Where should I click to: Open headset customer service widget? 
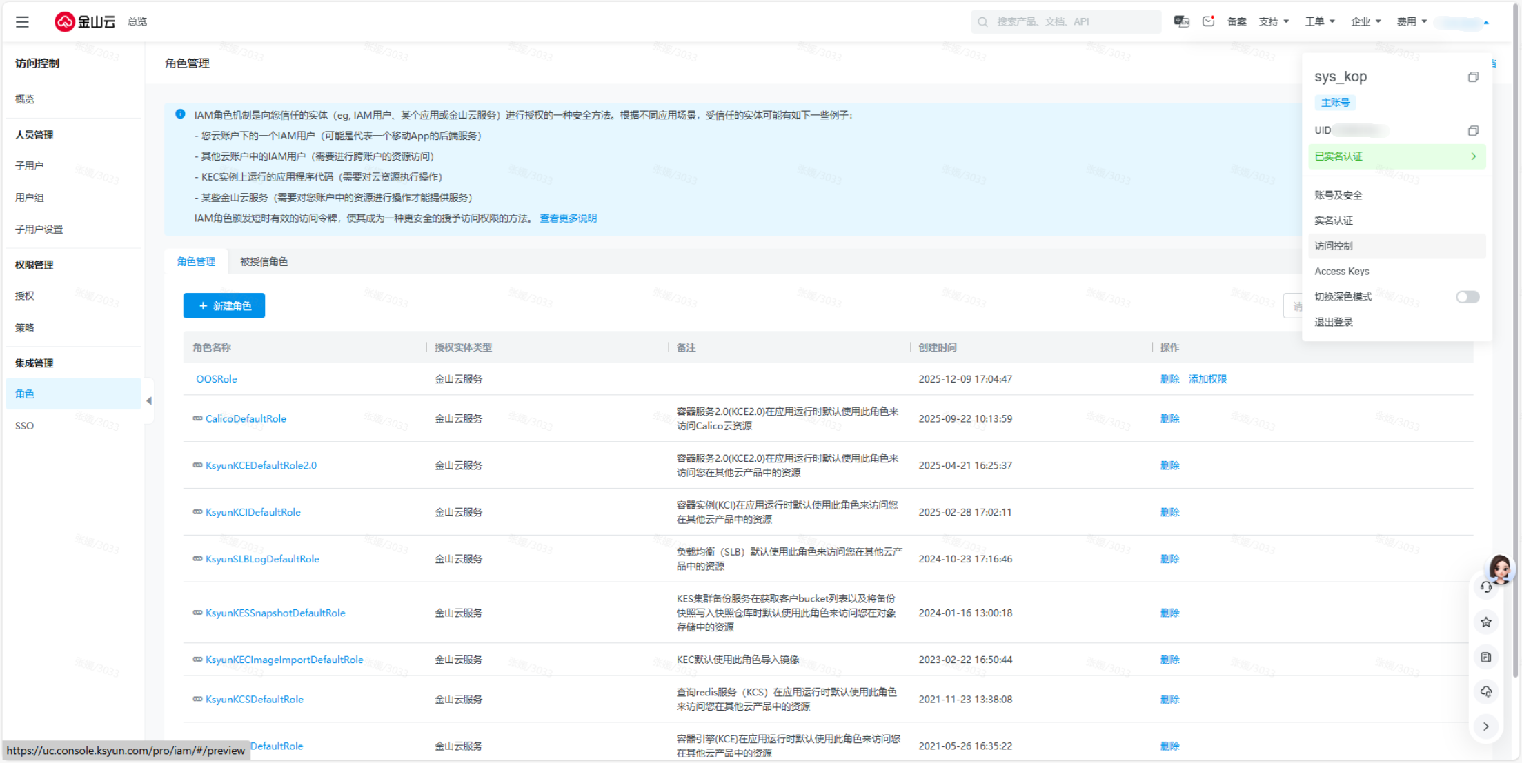pyautogui.click(x=1486, y=587)
